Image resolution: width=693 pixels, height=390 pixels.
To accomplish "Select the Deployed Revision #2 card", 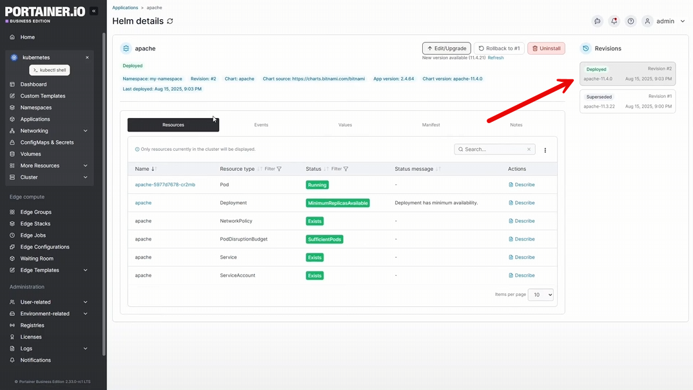I will point(628,74).
